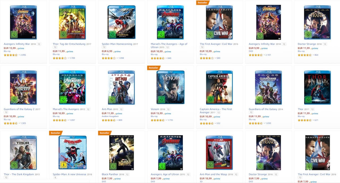Viewport: 340px width, 183px height.
Task: Click the Bestseller badge above Civil War
Action: point(203,3)
